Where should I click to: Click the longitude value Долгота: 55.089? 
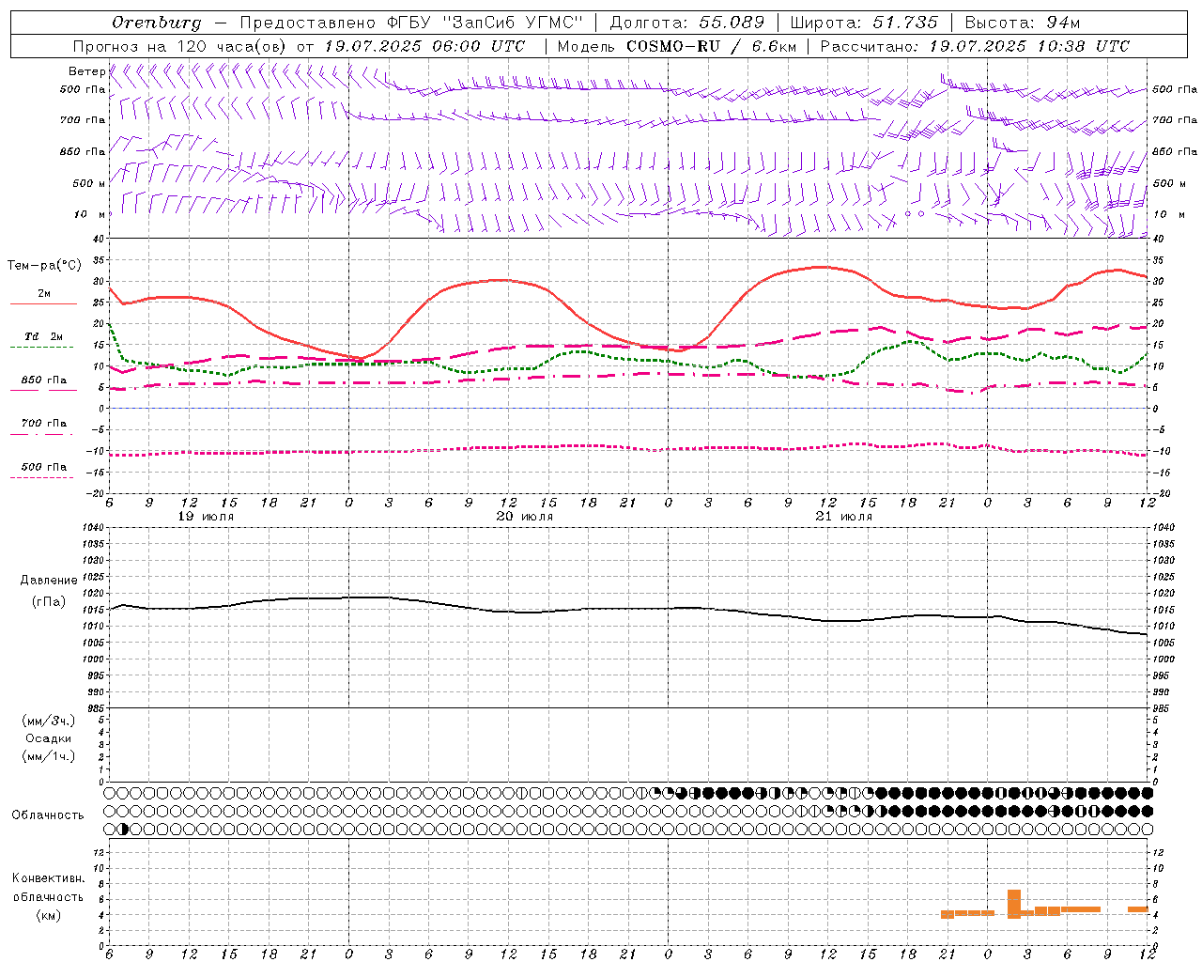(687, 23)
